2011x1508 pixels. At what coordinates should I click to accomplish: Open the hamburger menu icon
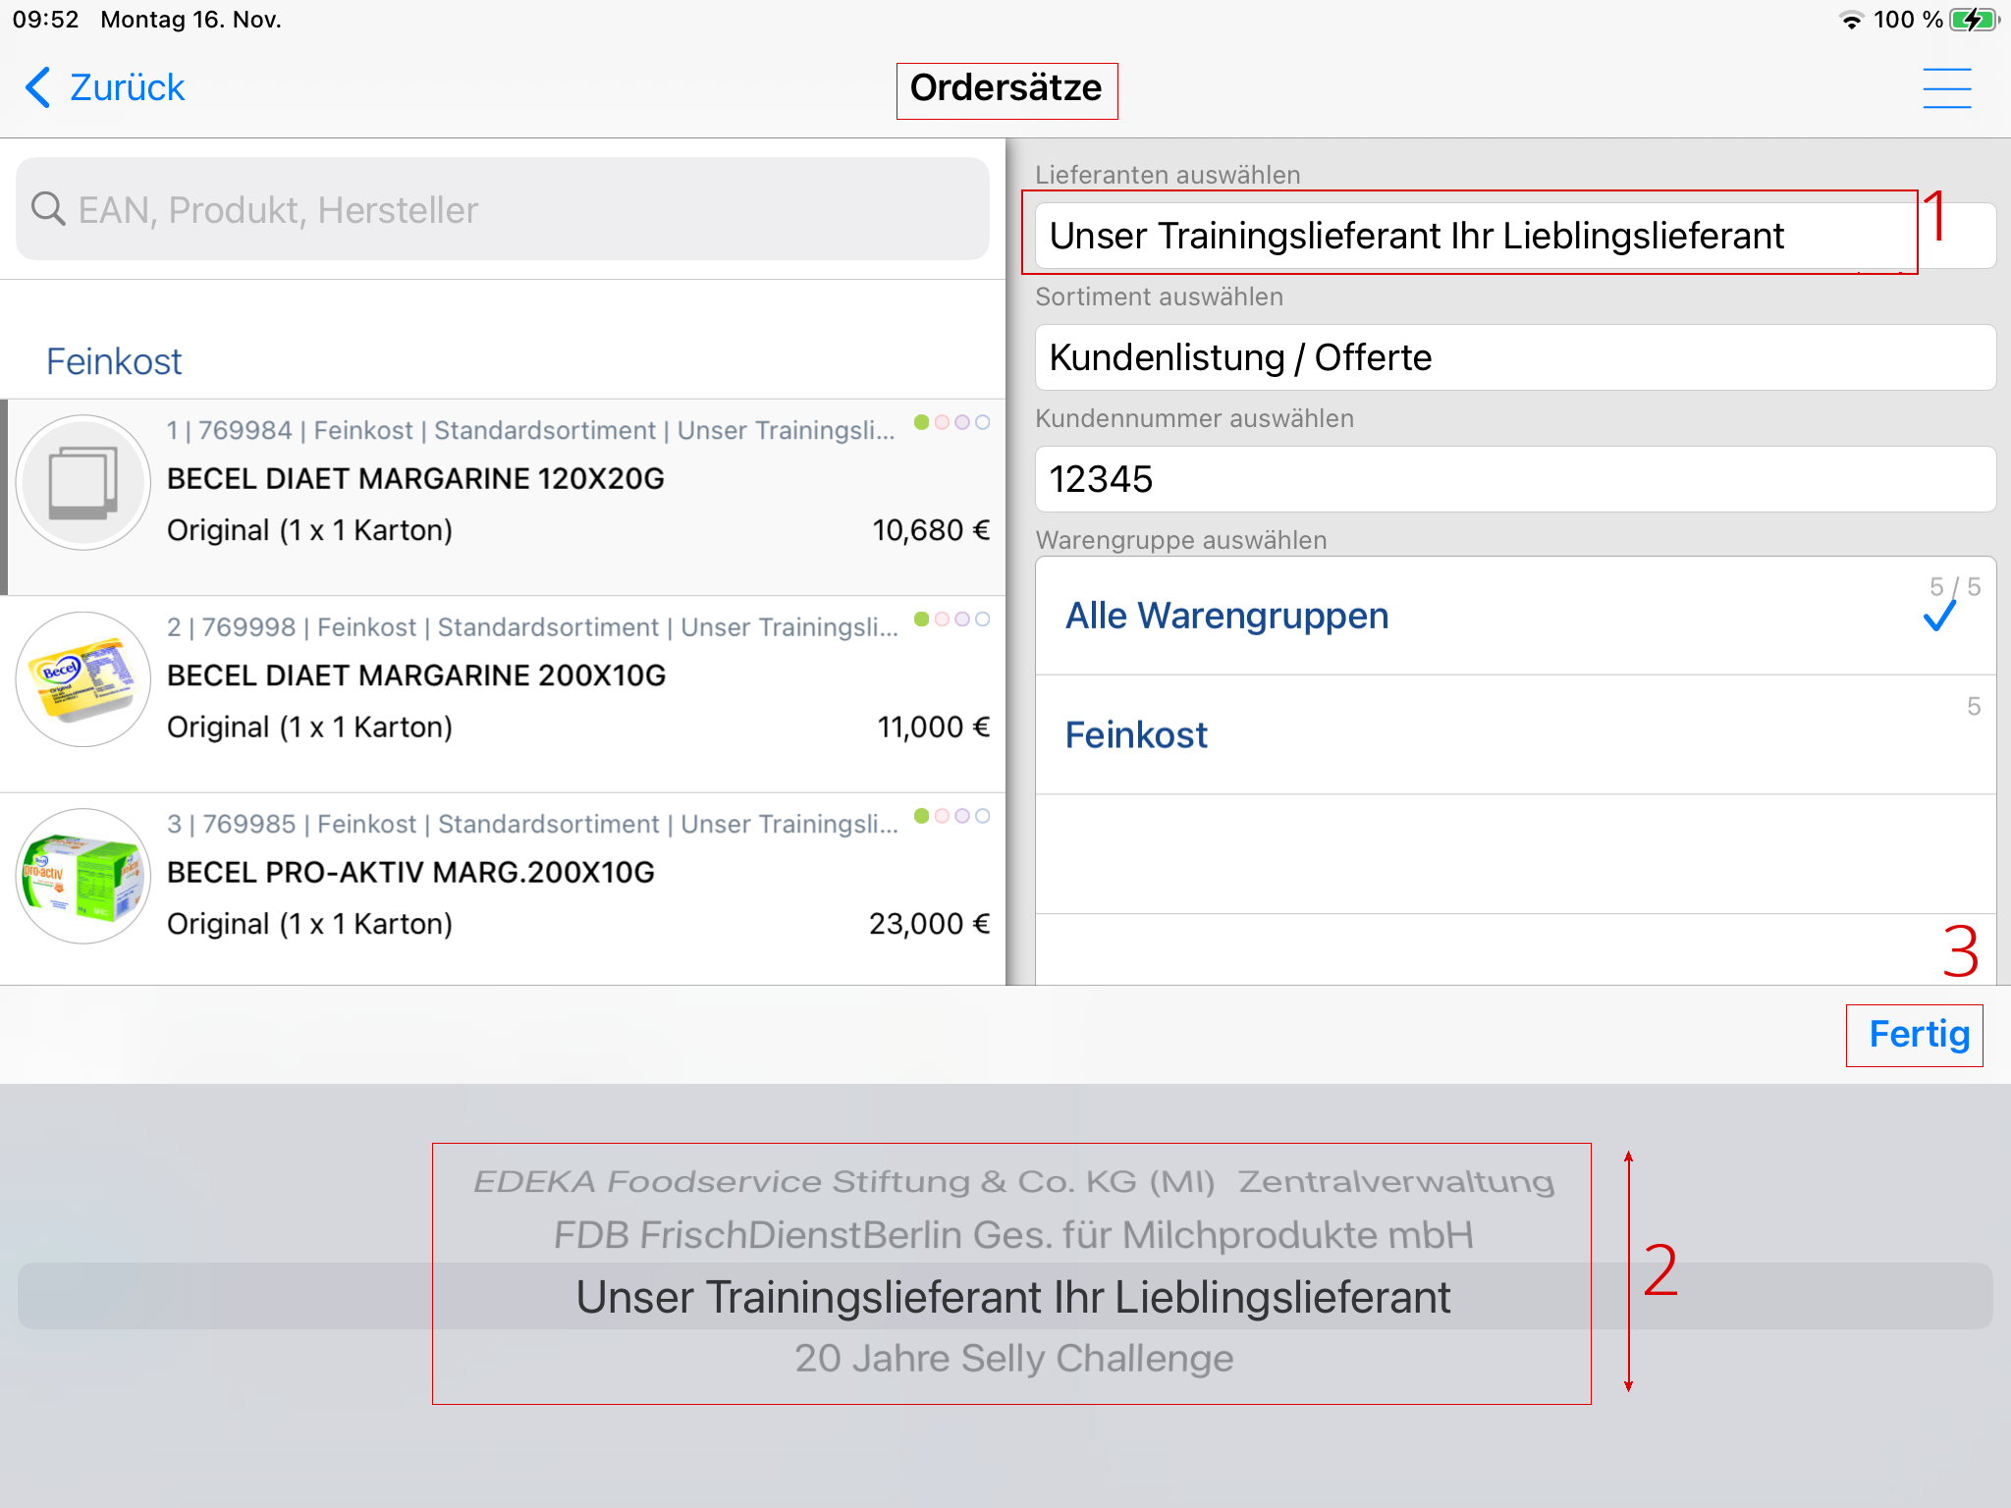1946,88
